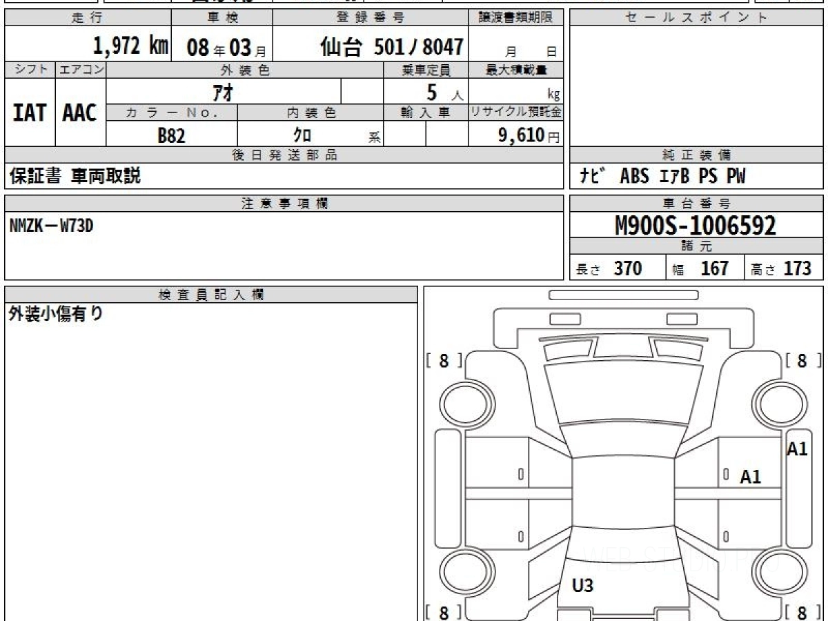Screen dimensions: 828x621
Task: Select equipment list ナビ ABS エアB PS PW
Action: tap(663, 177)
